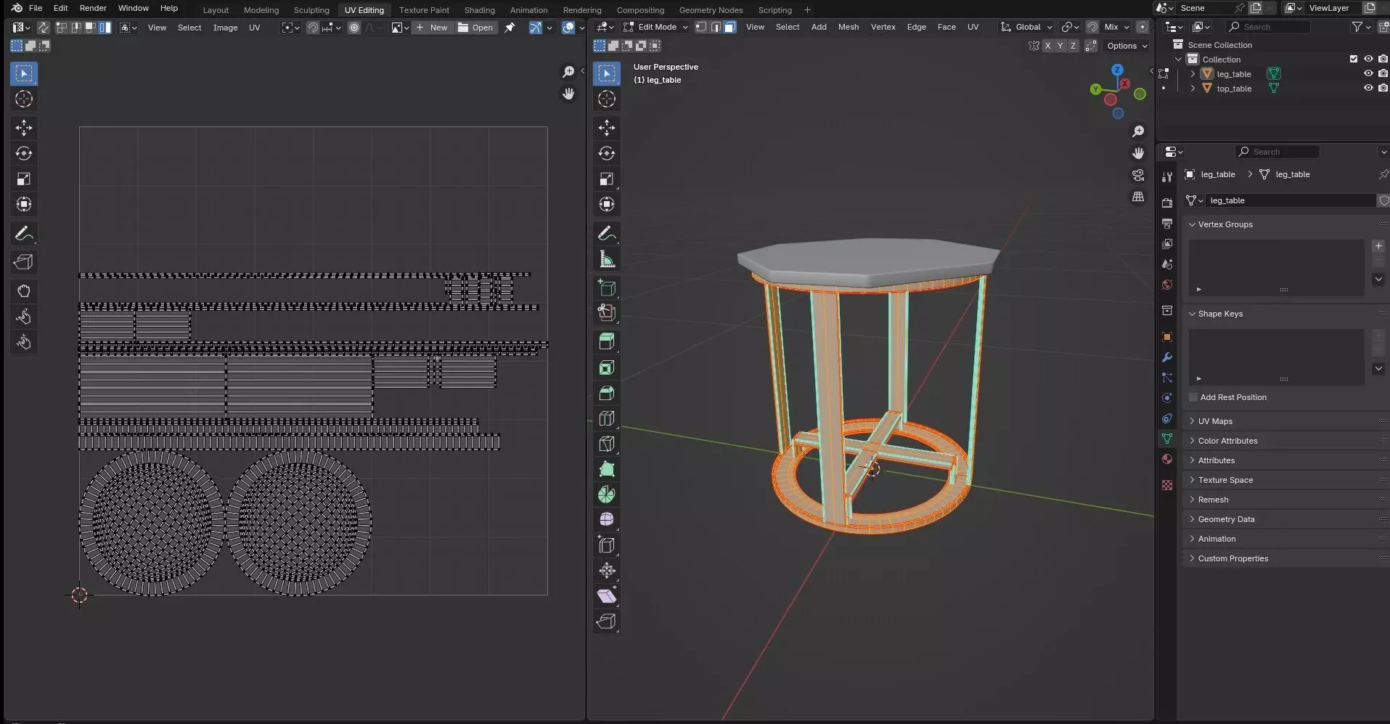Hide top_table in viewport via eye icon

coord(1368,88)
